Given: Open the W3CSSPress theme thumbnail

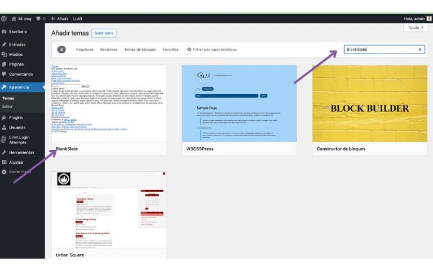Looking at the screenshot, I should coord(239,103).
